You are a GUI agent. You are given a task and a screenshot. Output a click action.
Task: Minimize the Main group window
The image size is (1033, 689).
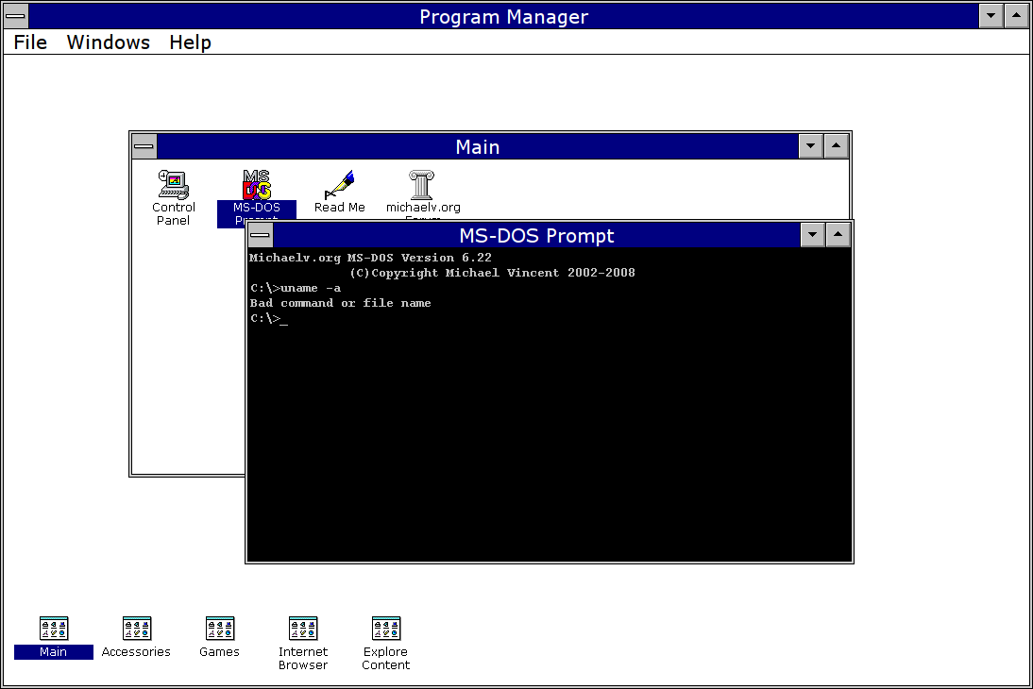810,146
